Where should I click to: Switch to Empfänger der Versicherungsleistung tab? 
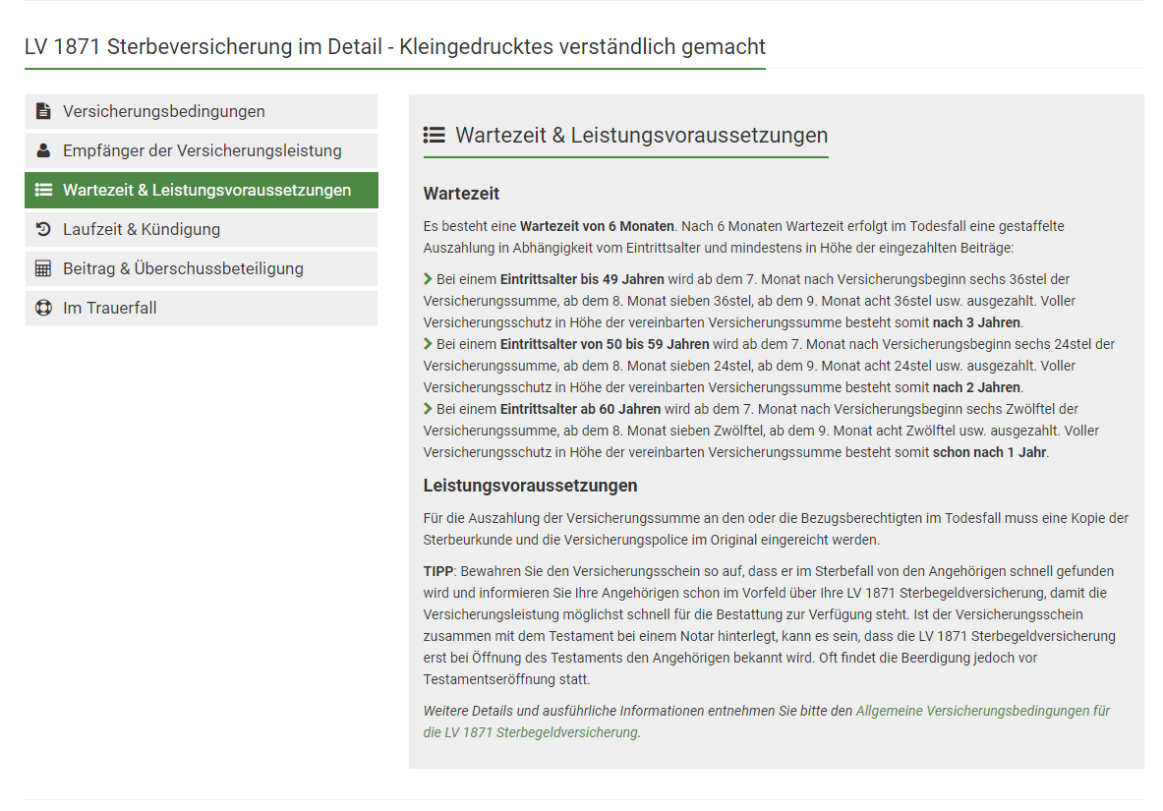coord(201,150)
